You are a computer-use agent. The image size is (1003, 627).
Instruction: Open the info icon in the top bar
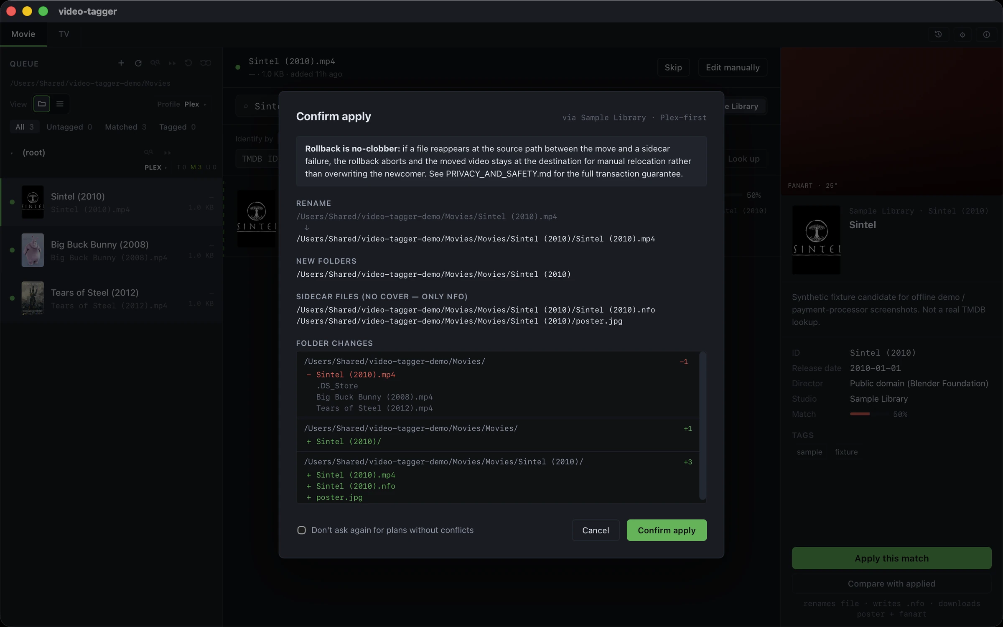coord(986,34)
